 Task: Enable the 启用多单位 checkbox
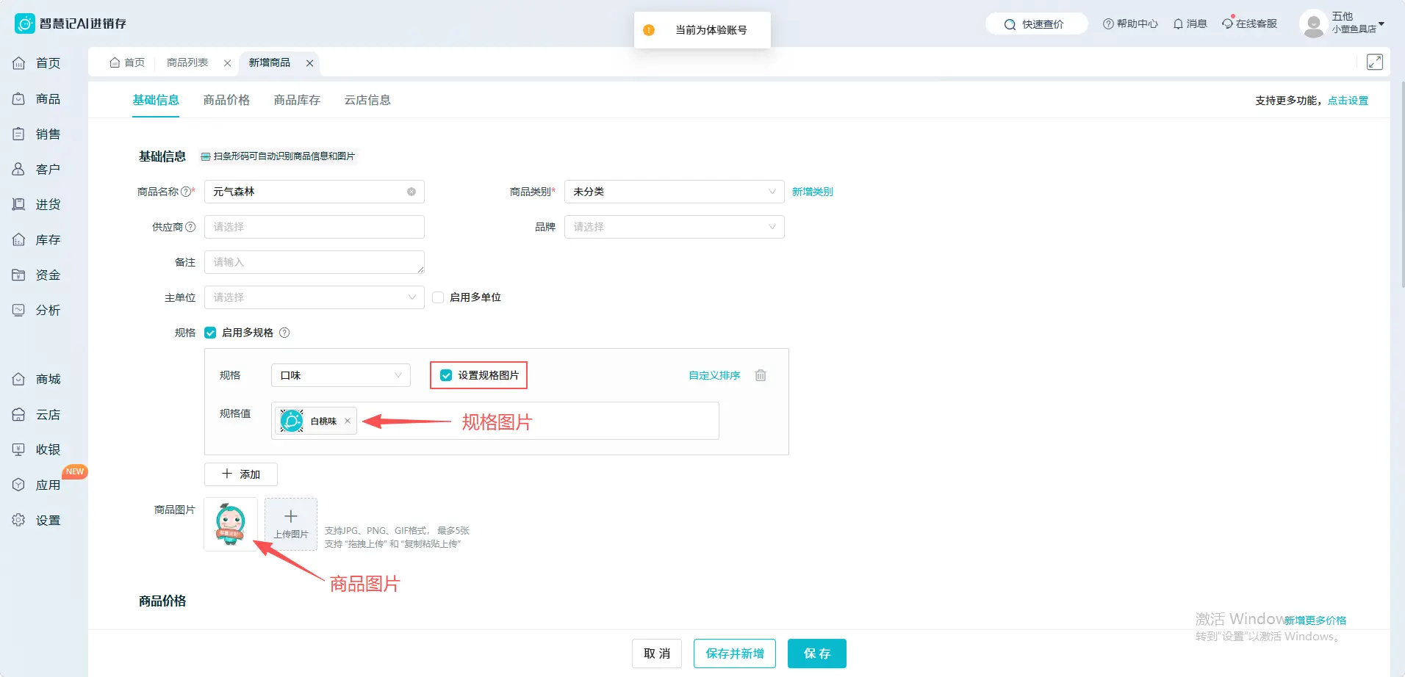pyautogui.click(x=438, y=297)
